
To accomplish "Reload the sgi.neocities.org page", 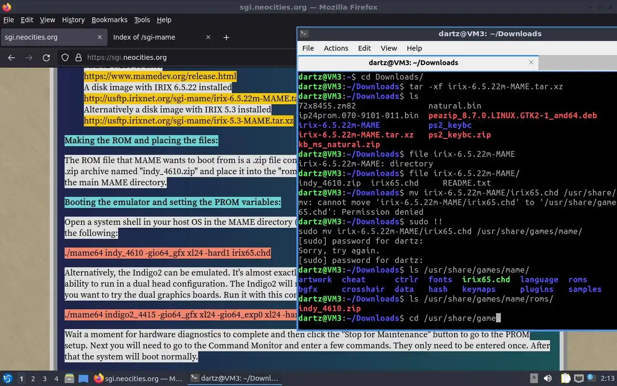I will pos(46,57).
